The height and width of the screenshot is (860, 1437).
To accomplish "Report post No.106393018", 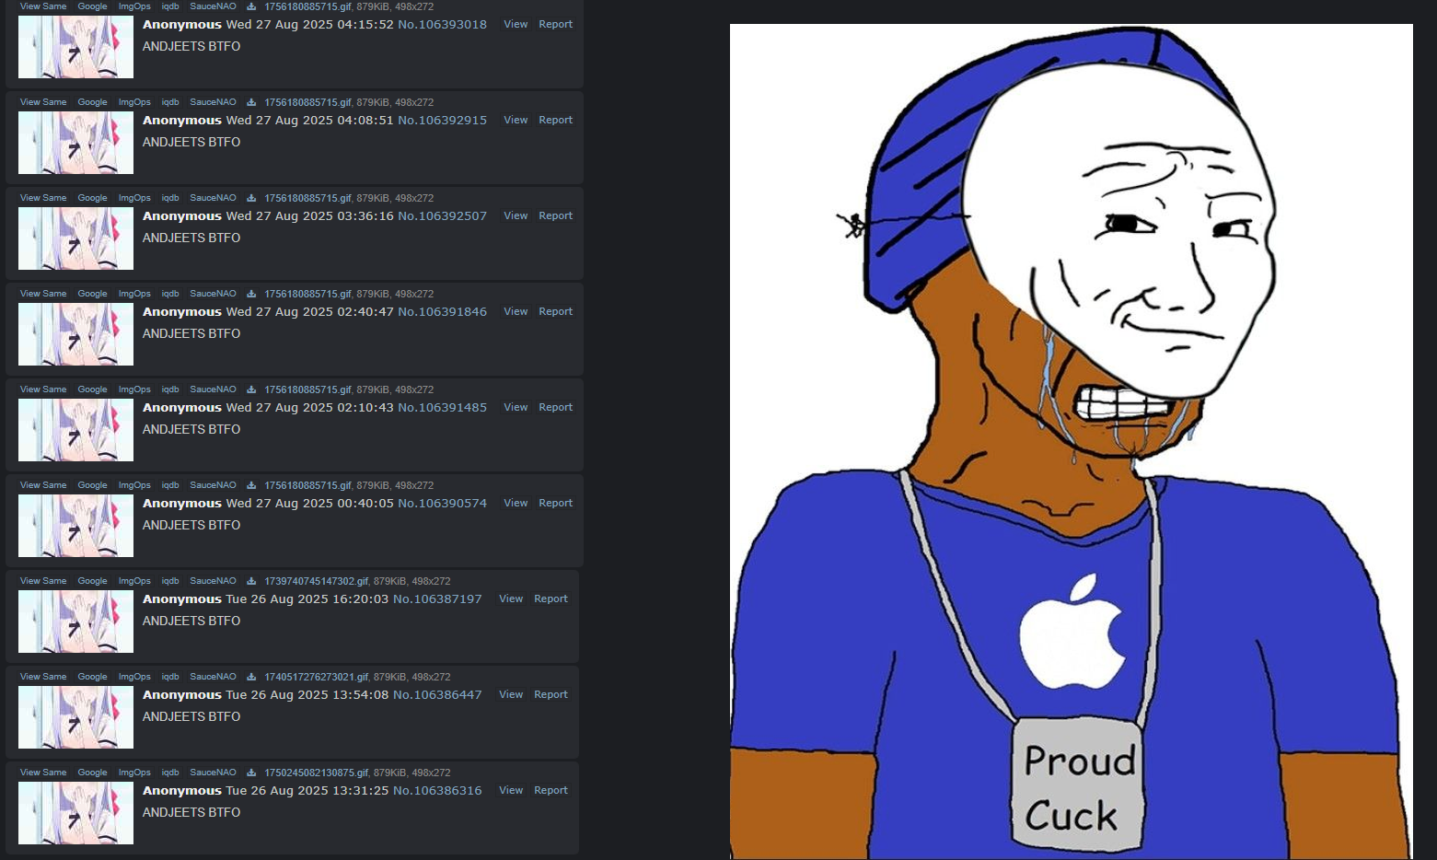I will [555, 25].
